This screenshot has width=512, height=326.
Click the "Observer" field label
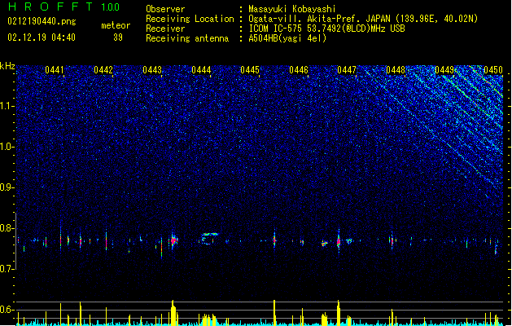tap(165, 9)
